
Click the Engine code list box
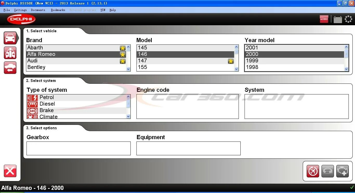188,107
